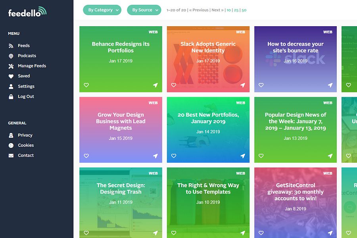The width and height of the screenshot is (357, 238).
Task: Toggle heart on Designing Trash article
Action: click(x=86, y=233)
